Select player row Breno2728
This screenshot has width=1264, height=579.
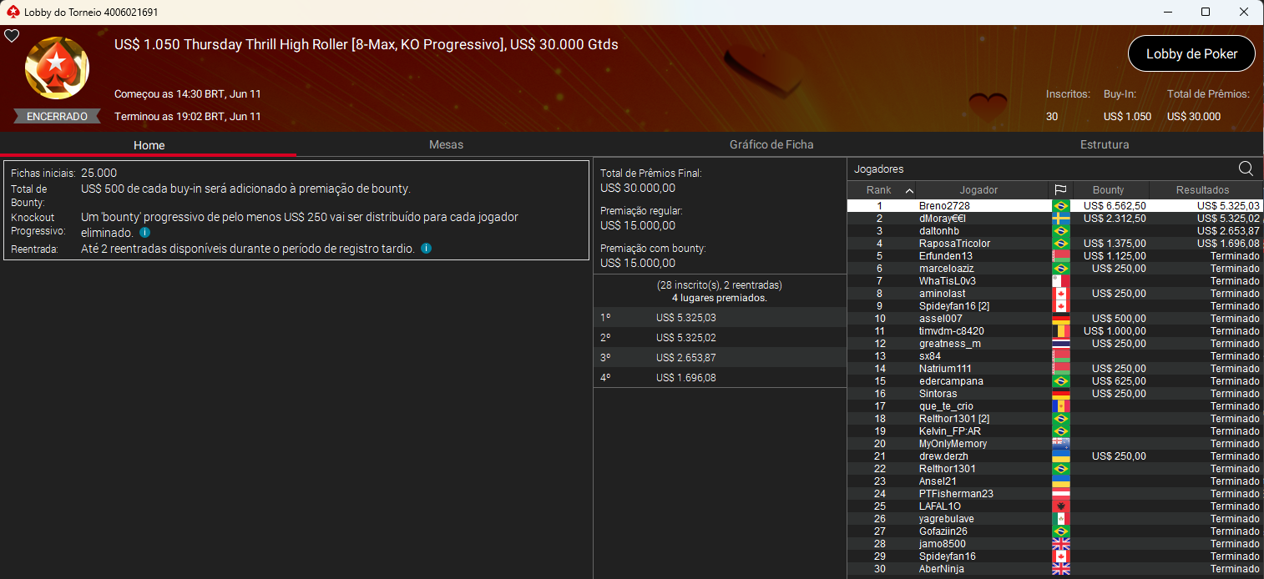1054,205
